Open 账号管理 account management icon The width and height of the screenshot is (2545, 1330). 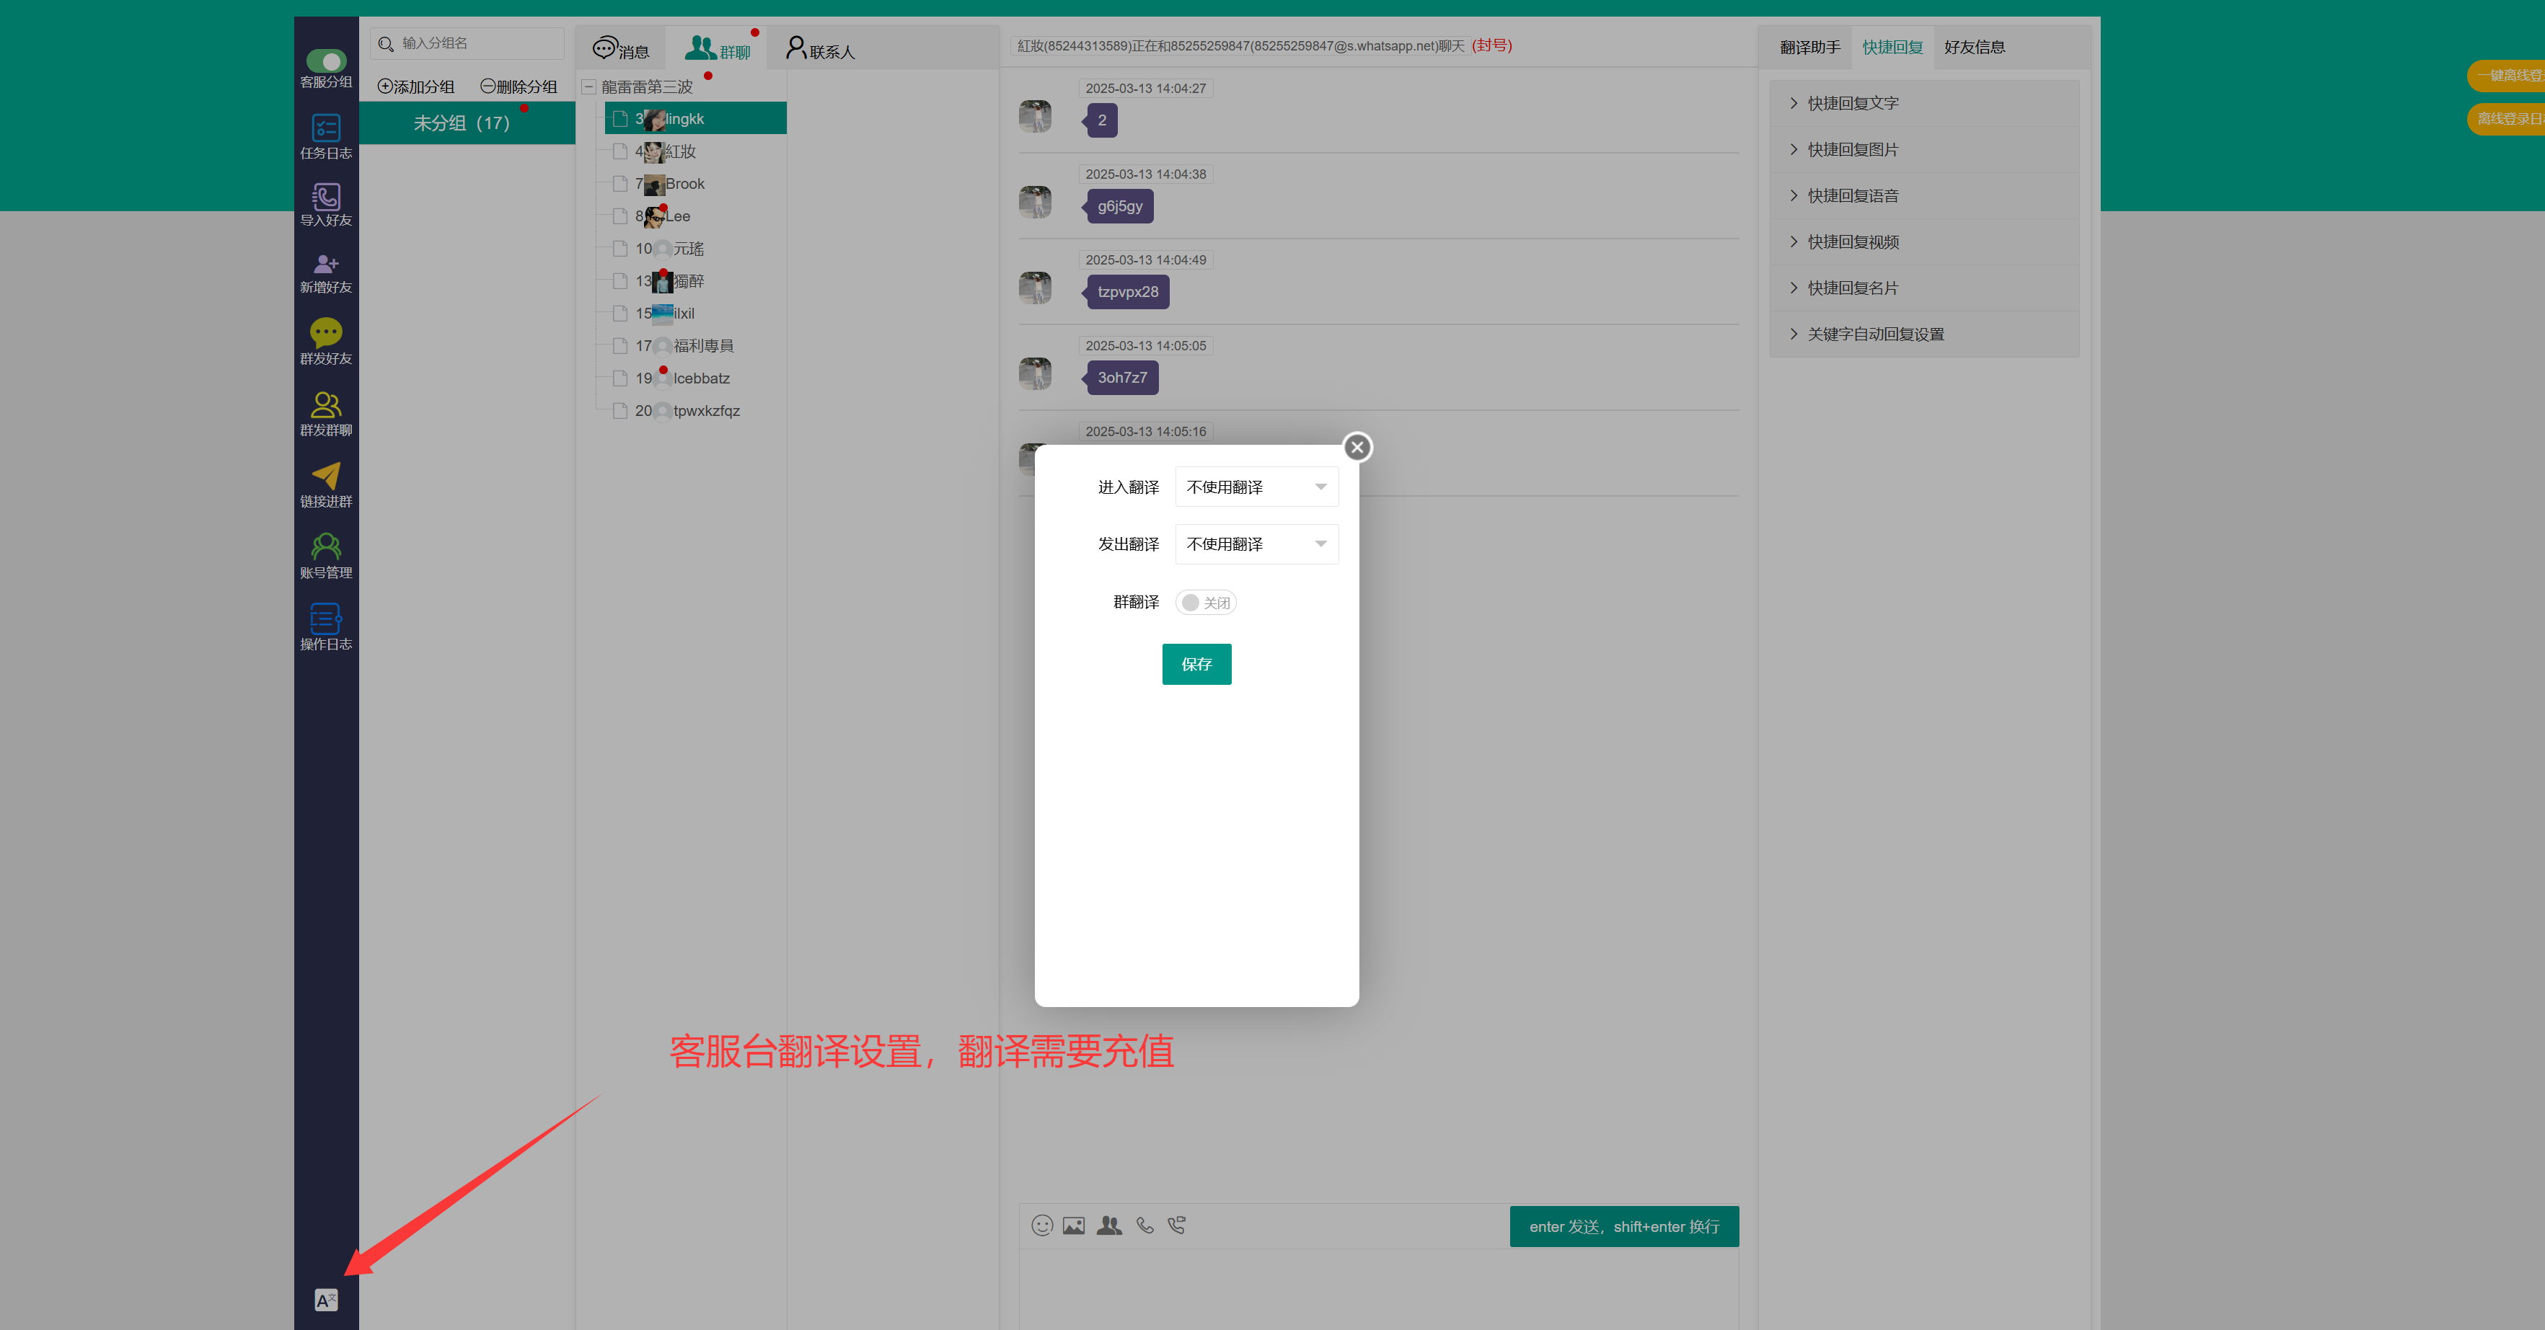click(x=326, y=546)
